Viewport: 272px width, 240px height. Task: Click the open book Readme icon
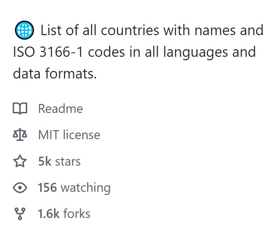(20, 108)
